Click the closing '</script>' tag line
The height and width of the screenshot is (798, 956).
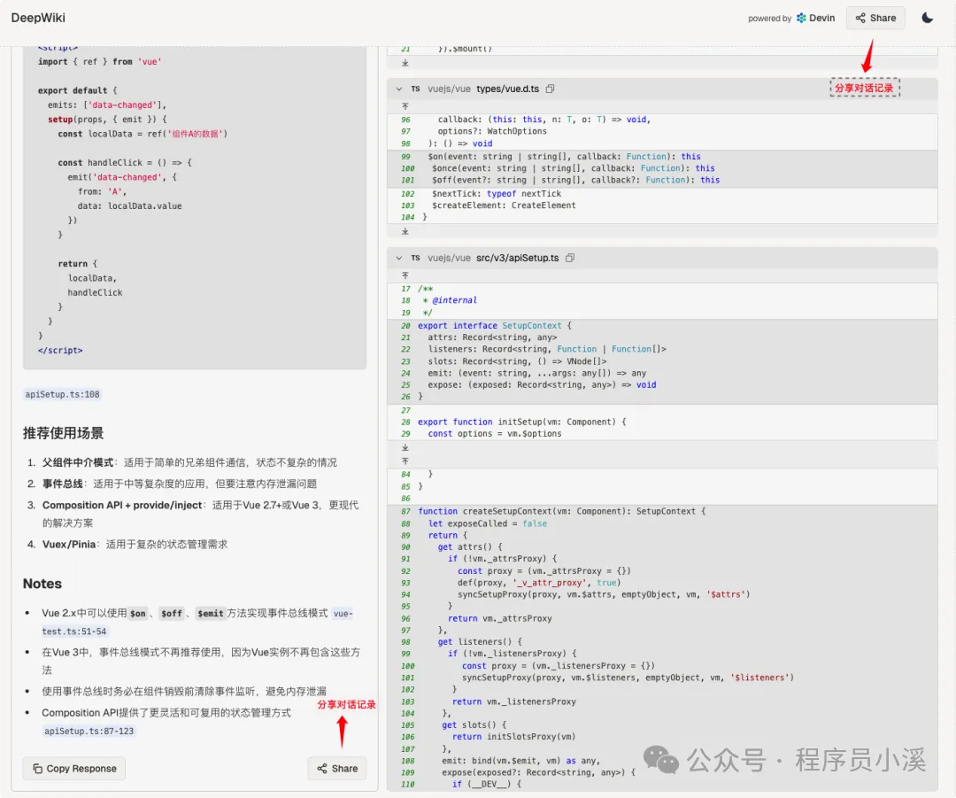(60, 350)
